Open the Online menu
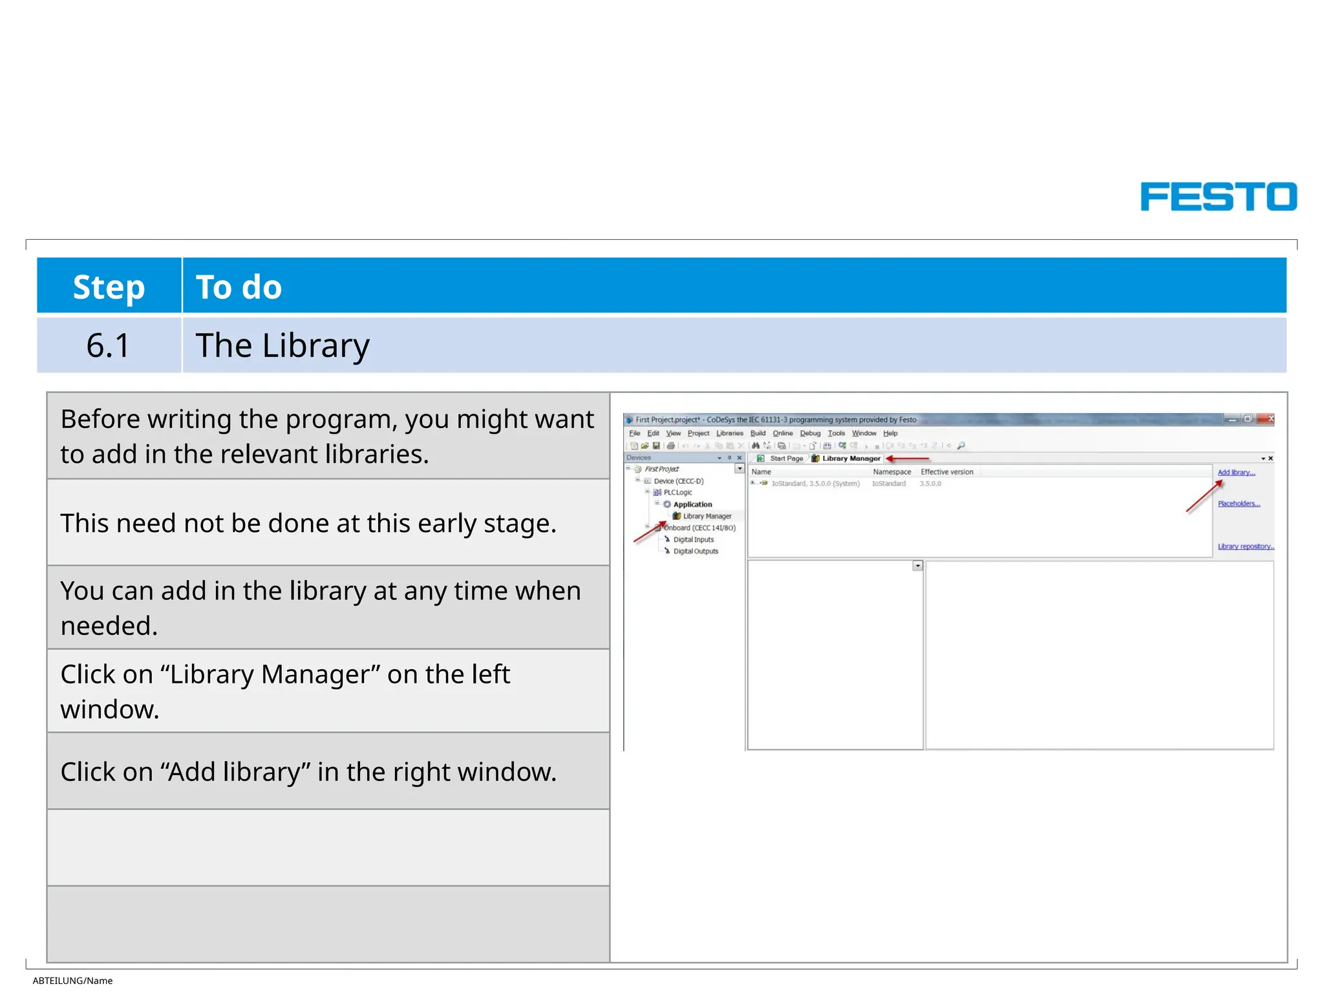The width and height of the screenshot is (1324, 993). click(782, 433)
